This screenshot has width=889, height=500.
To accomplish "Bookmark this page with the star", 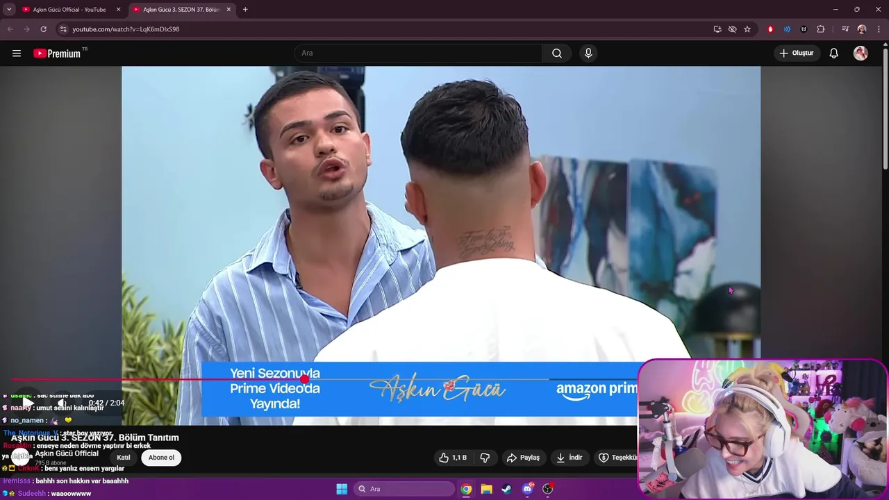I will pyautogui.click(x=747, y=29).
